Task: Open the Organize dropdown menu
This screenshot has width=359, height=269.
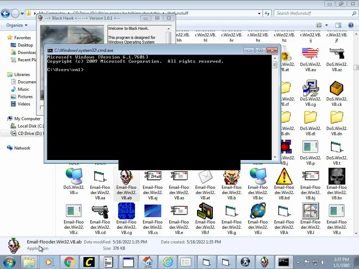Action: click(17, 25)
